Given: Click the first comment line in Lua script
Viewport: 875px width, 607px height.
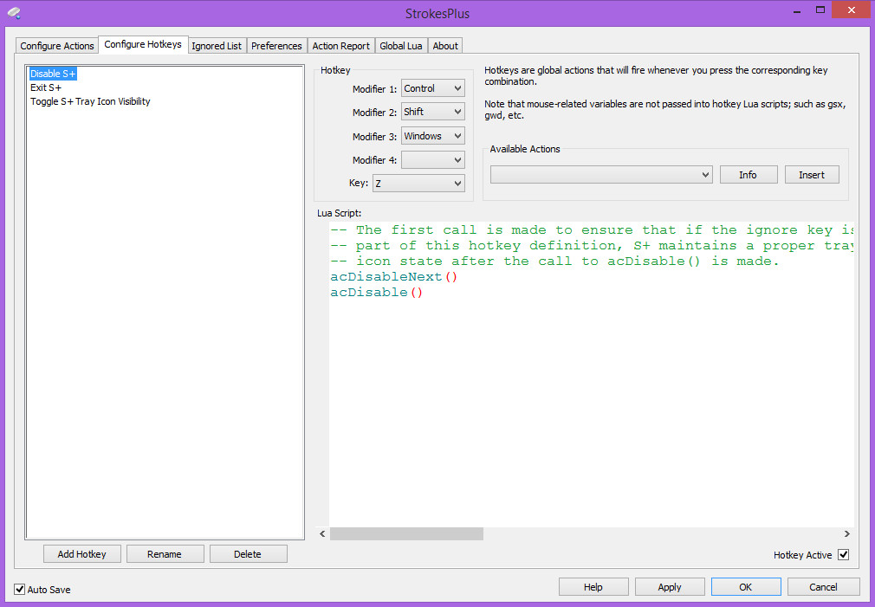Looking at the screenshot, I should (592, 229).
